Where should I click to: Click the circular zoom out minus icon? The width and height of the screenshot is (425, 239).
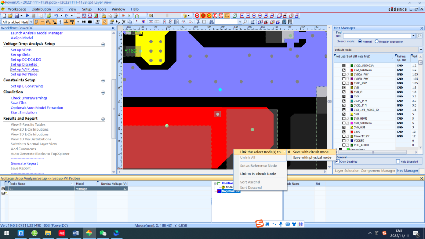(x=260, y=15)
